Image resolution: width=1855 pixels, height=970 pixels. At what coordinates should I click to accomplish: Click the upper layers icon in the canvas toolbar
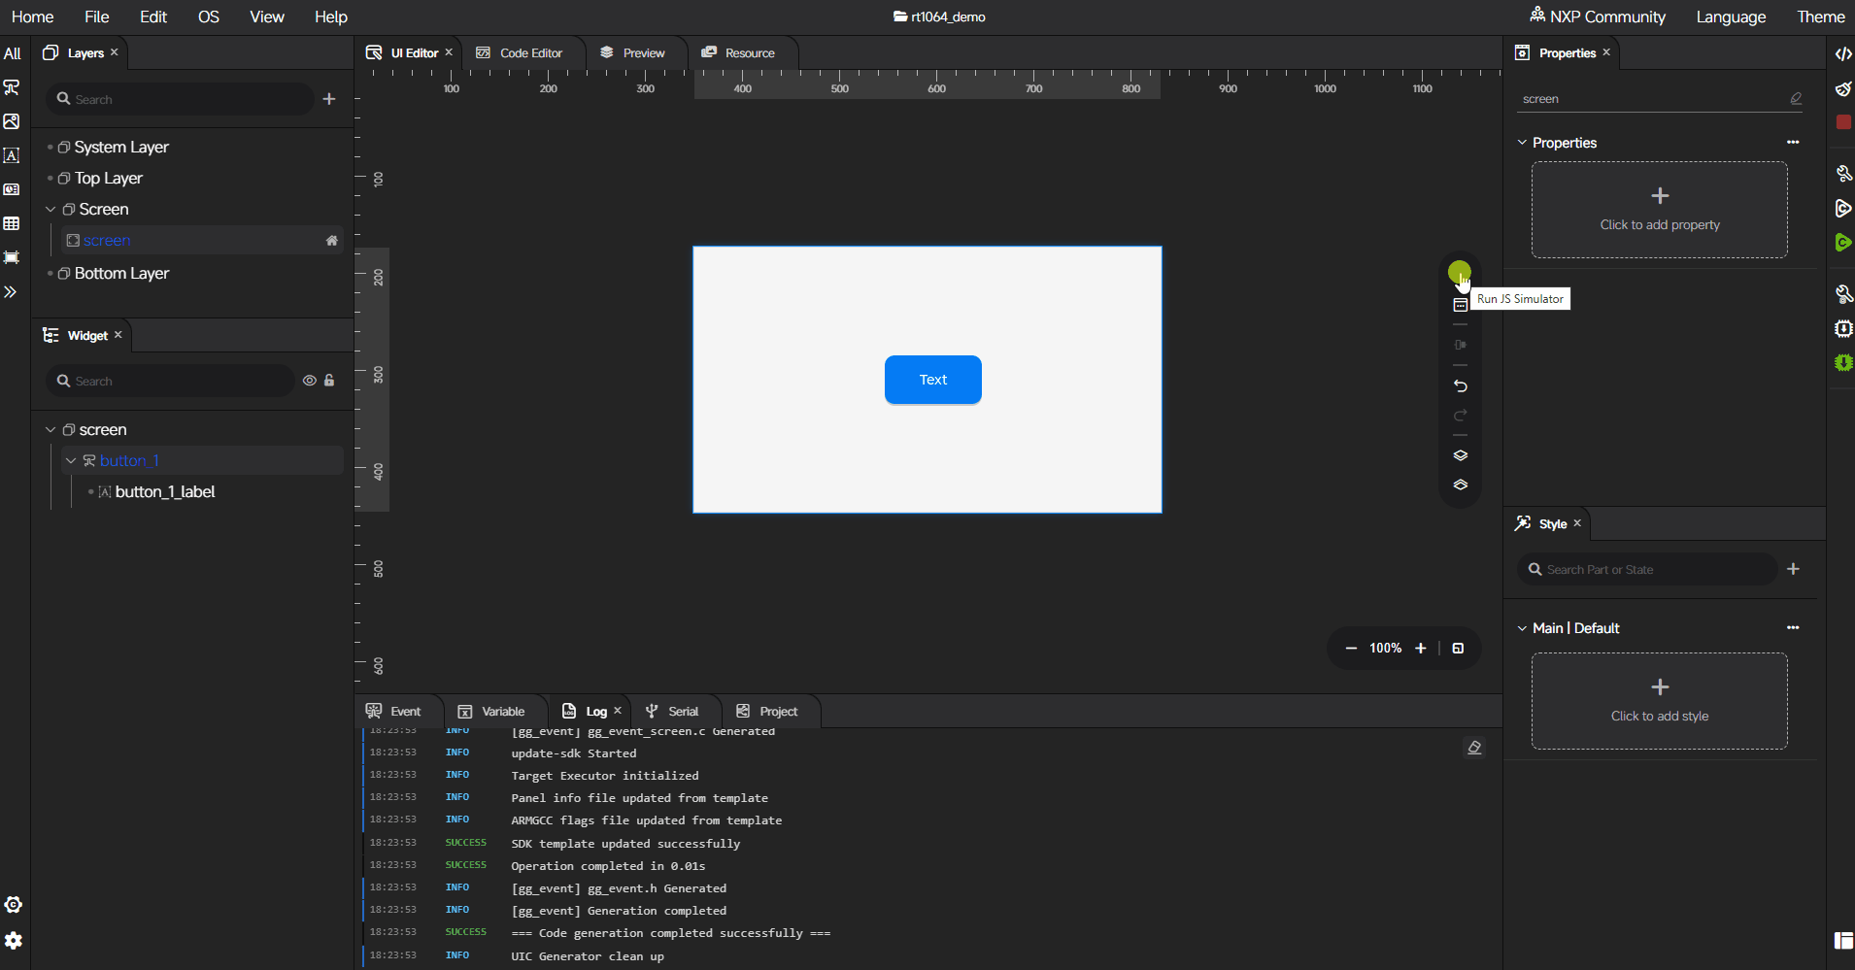(x=1460, y=455)
